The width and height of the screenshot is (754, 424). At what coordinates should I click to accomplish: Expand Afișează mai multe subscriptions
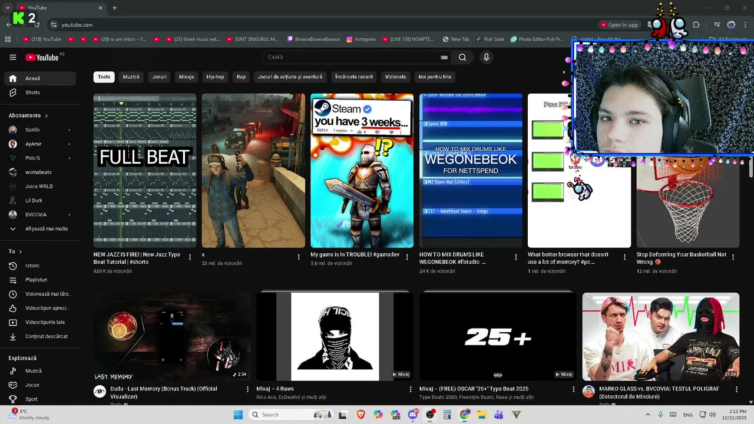(40, 228)
